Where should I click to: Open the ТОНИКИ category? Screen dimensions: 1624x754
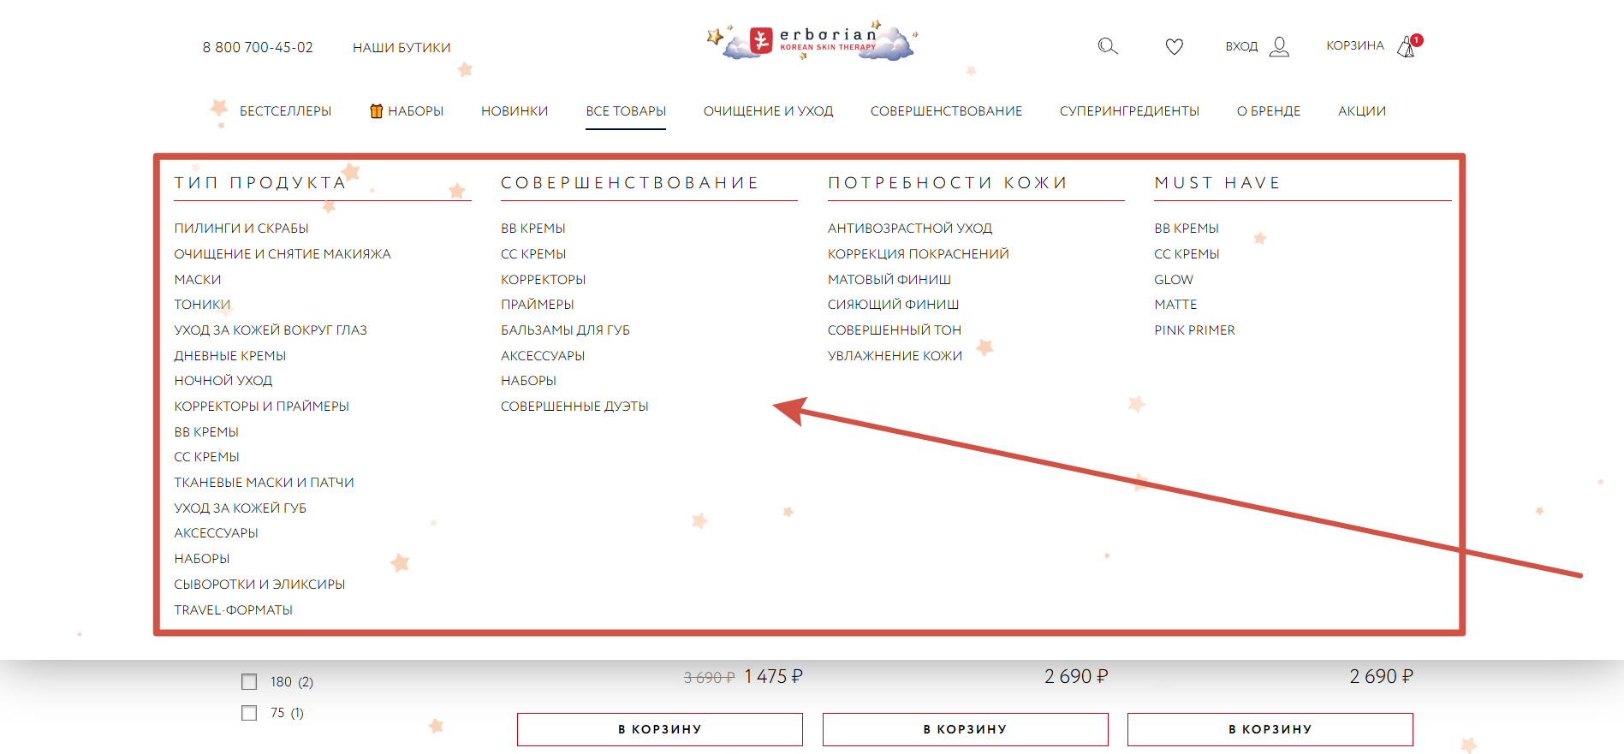pos(202,305)
